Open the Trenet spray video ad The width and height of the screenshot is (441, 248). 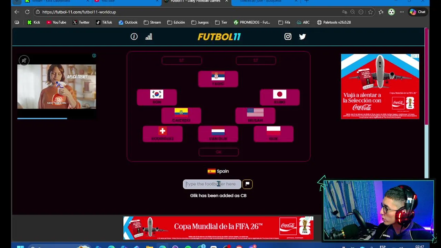(57, 86)
